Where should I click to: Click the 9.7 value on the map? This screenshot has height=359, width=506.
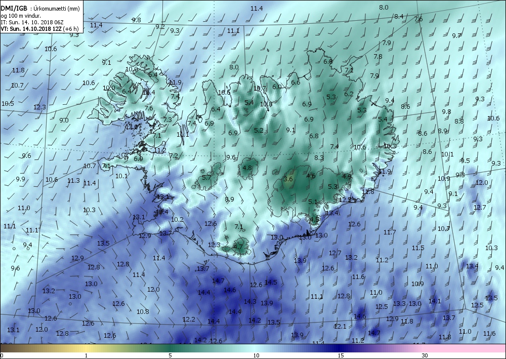pos(456,35)
